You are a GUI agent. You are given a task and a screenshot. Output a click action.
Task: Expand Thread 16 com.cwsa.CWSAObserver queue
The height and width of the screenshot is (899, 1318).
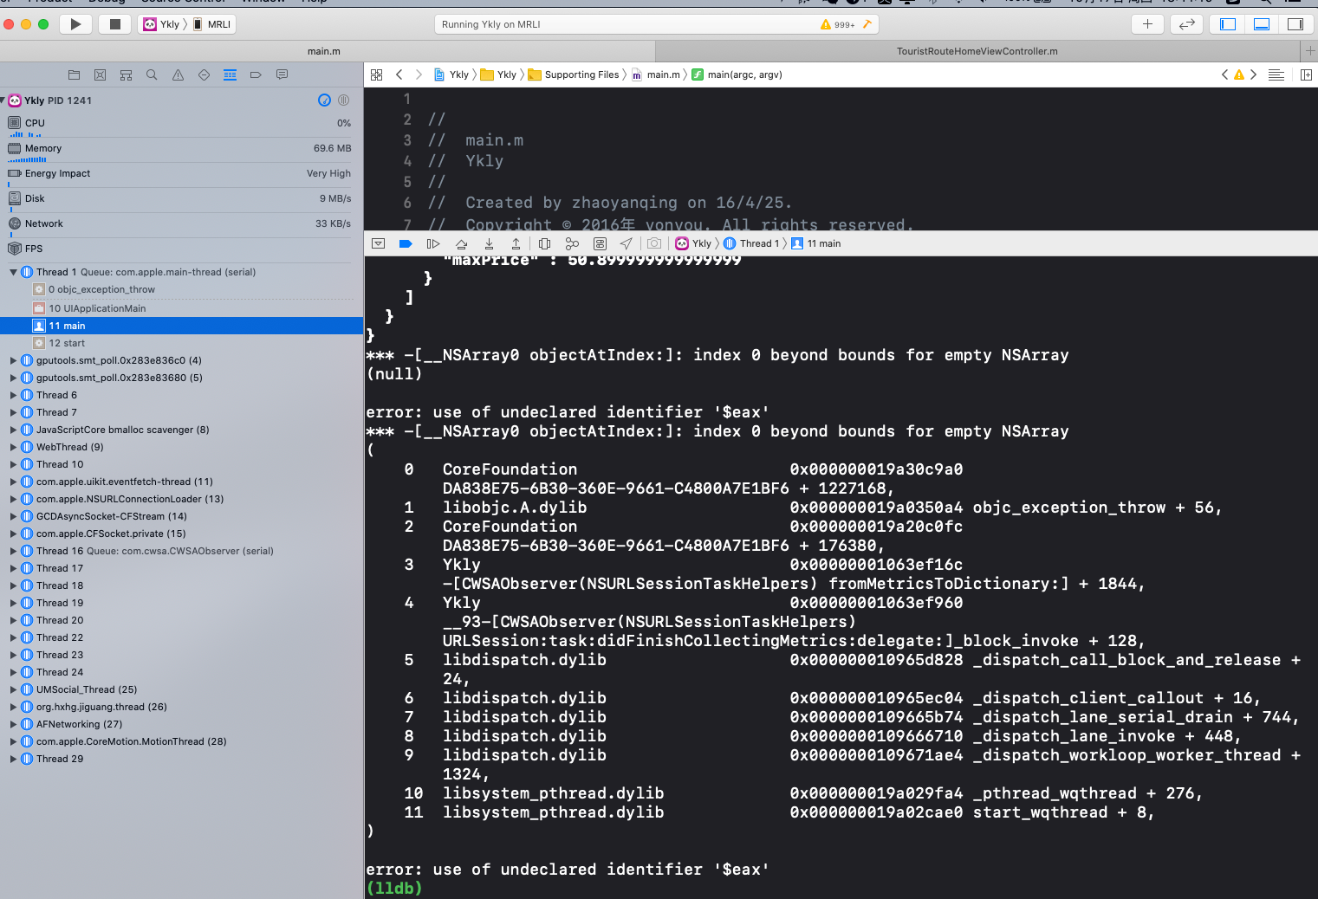point(11,551)
